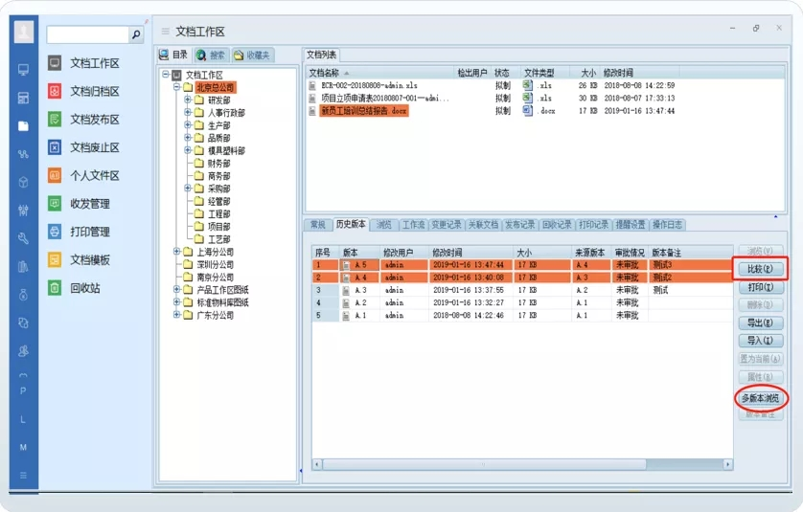Select the 新员工培训总结报告.docx file row
This screenshot has height=512, width=803.
click(363, 110)
